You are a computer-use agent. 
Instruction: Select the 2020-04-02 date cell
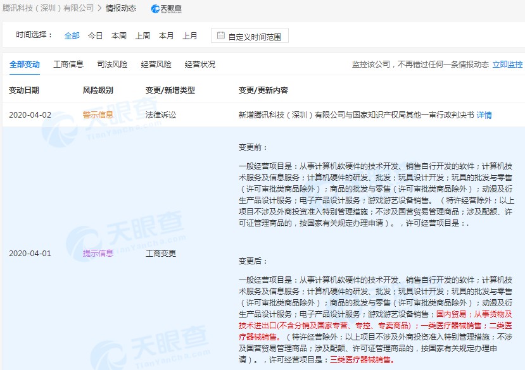(30, 115)
